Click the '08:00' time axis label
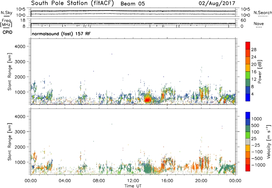Image resolution: width=272 pixels, height=188 pixels. click(x=99, y=181)
